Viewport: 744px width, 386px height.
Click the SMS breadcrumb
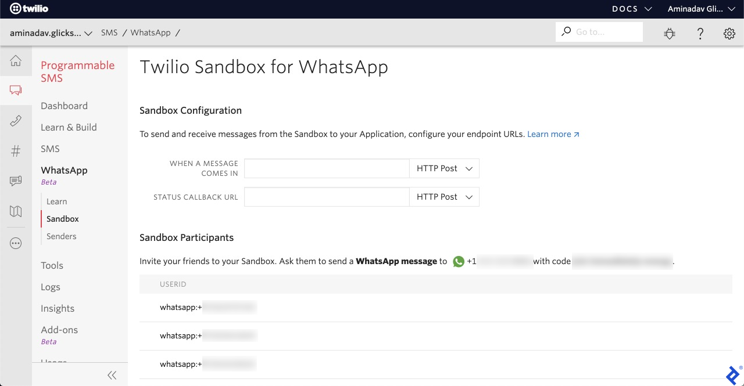[109, 33]
